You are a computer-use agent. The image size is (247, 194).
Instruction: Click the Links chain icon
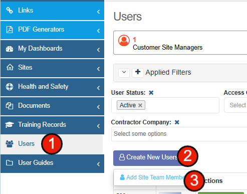pos(10,11)
